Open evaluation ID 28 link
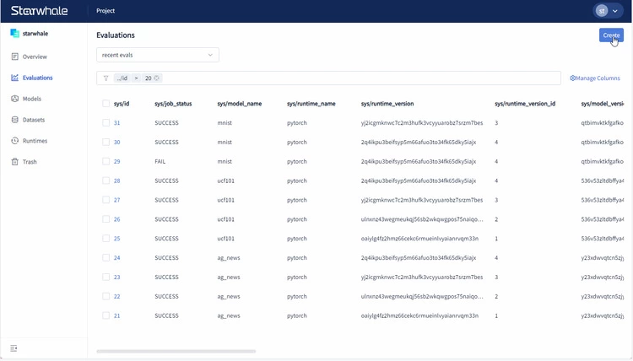The width and height of the screenshot is (633, 361). (116, 180)
